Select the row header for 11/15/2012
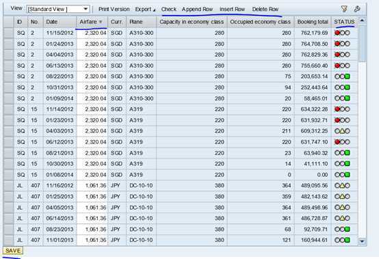The image size is (379, 259). (8, 33)
